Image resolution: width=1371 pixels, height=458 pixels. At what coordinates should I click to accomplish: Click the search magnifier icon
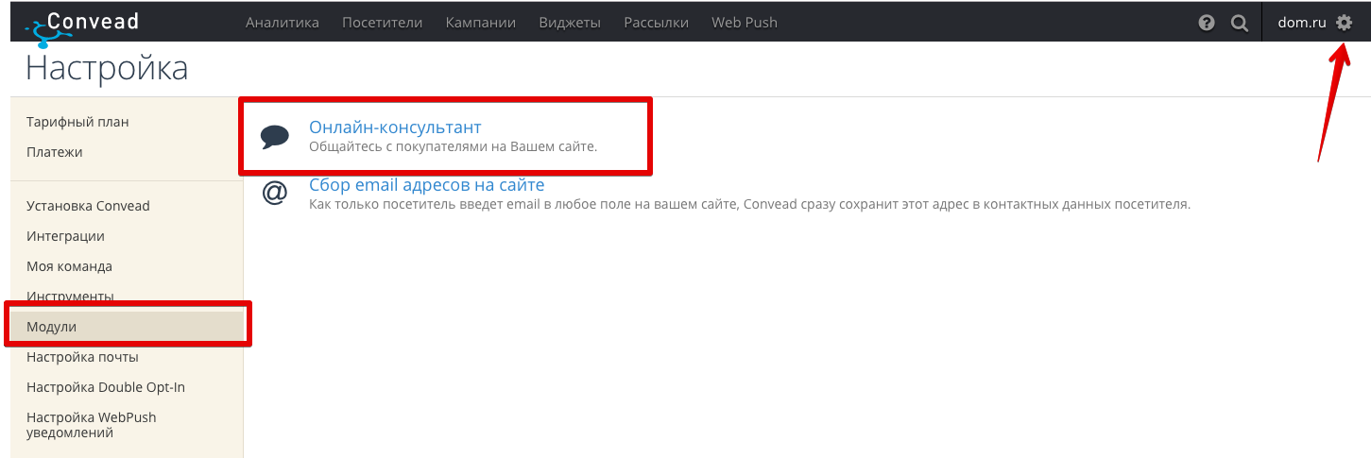pyautogui.click(x=1241, y=23)
